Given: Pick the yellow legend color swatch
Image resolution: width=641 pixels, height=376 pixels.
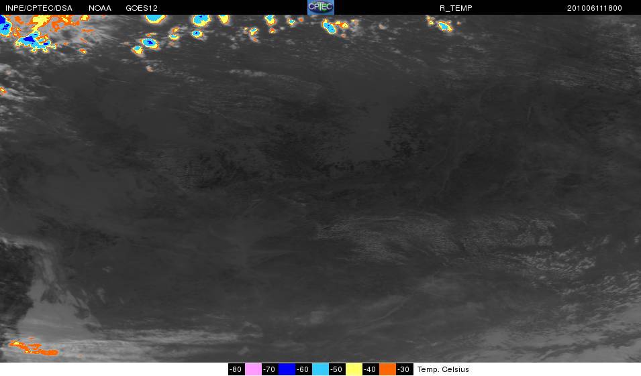Looking at the screenshot, I should tap(354, 369).
